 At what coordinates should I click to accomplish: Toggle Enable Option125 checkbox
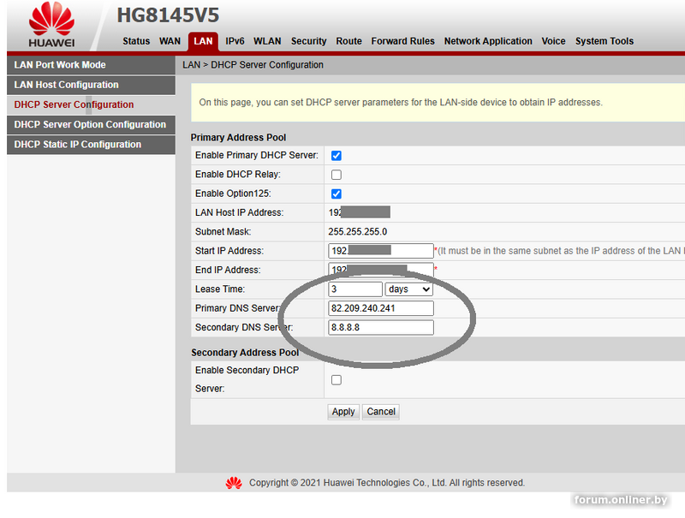tap(337, 194)
